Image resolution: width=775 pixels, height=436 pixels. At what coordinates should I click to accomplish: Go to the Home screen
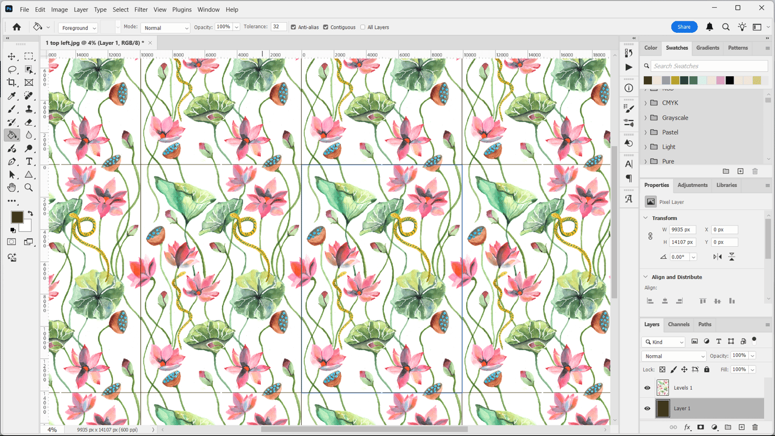[17, 27]
